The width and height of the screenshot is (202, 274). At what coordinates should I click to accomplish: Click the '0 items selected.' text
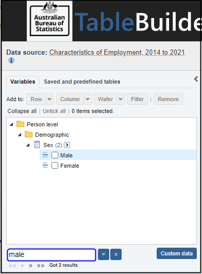(x=93, y=111)
